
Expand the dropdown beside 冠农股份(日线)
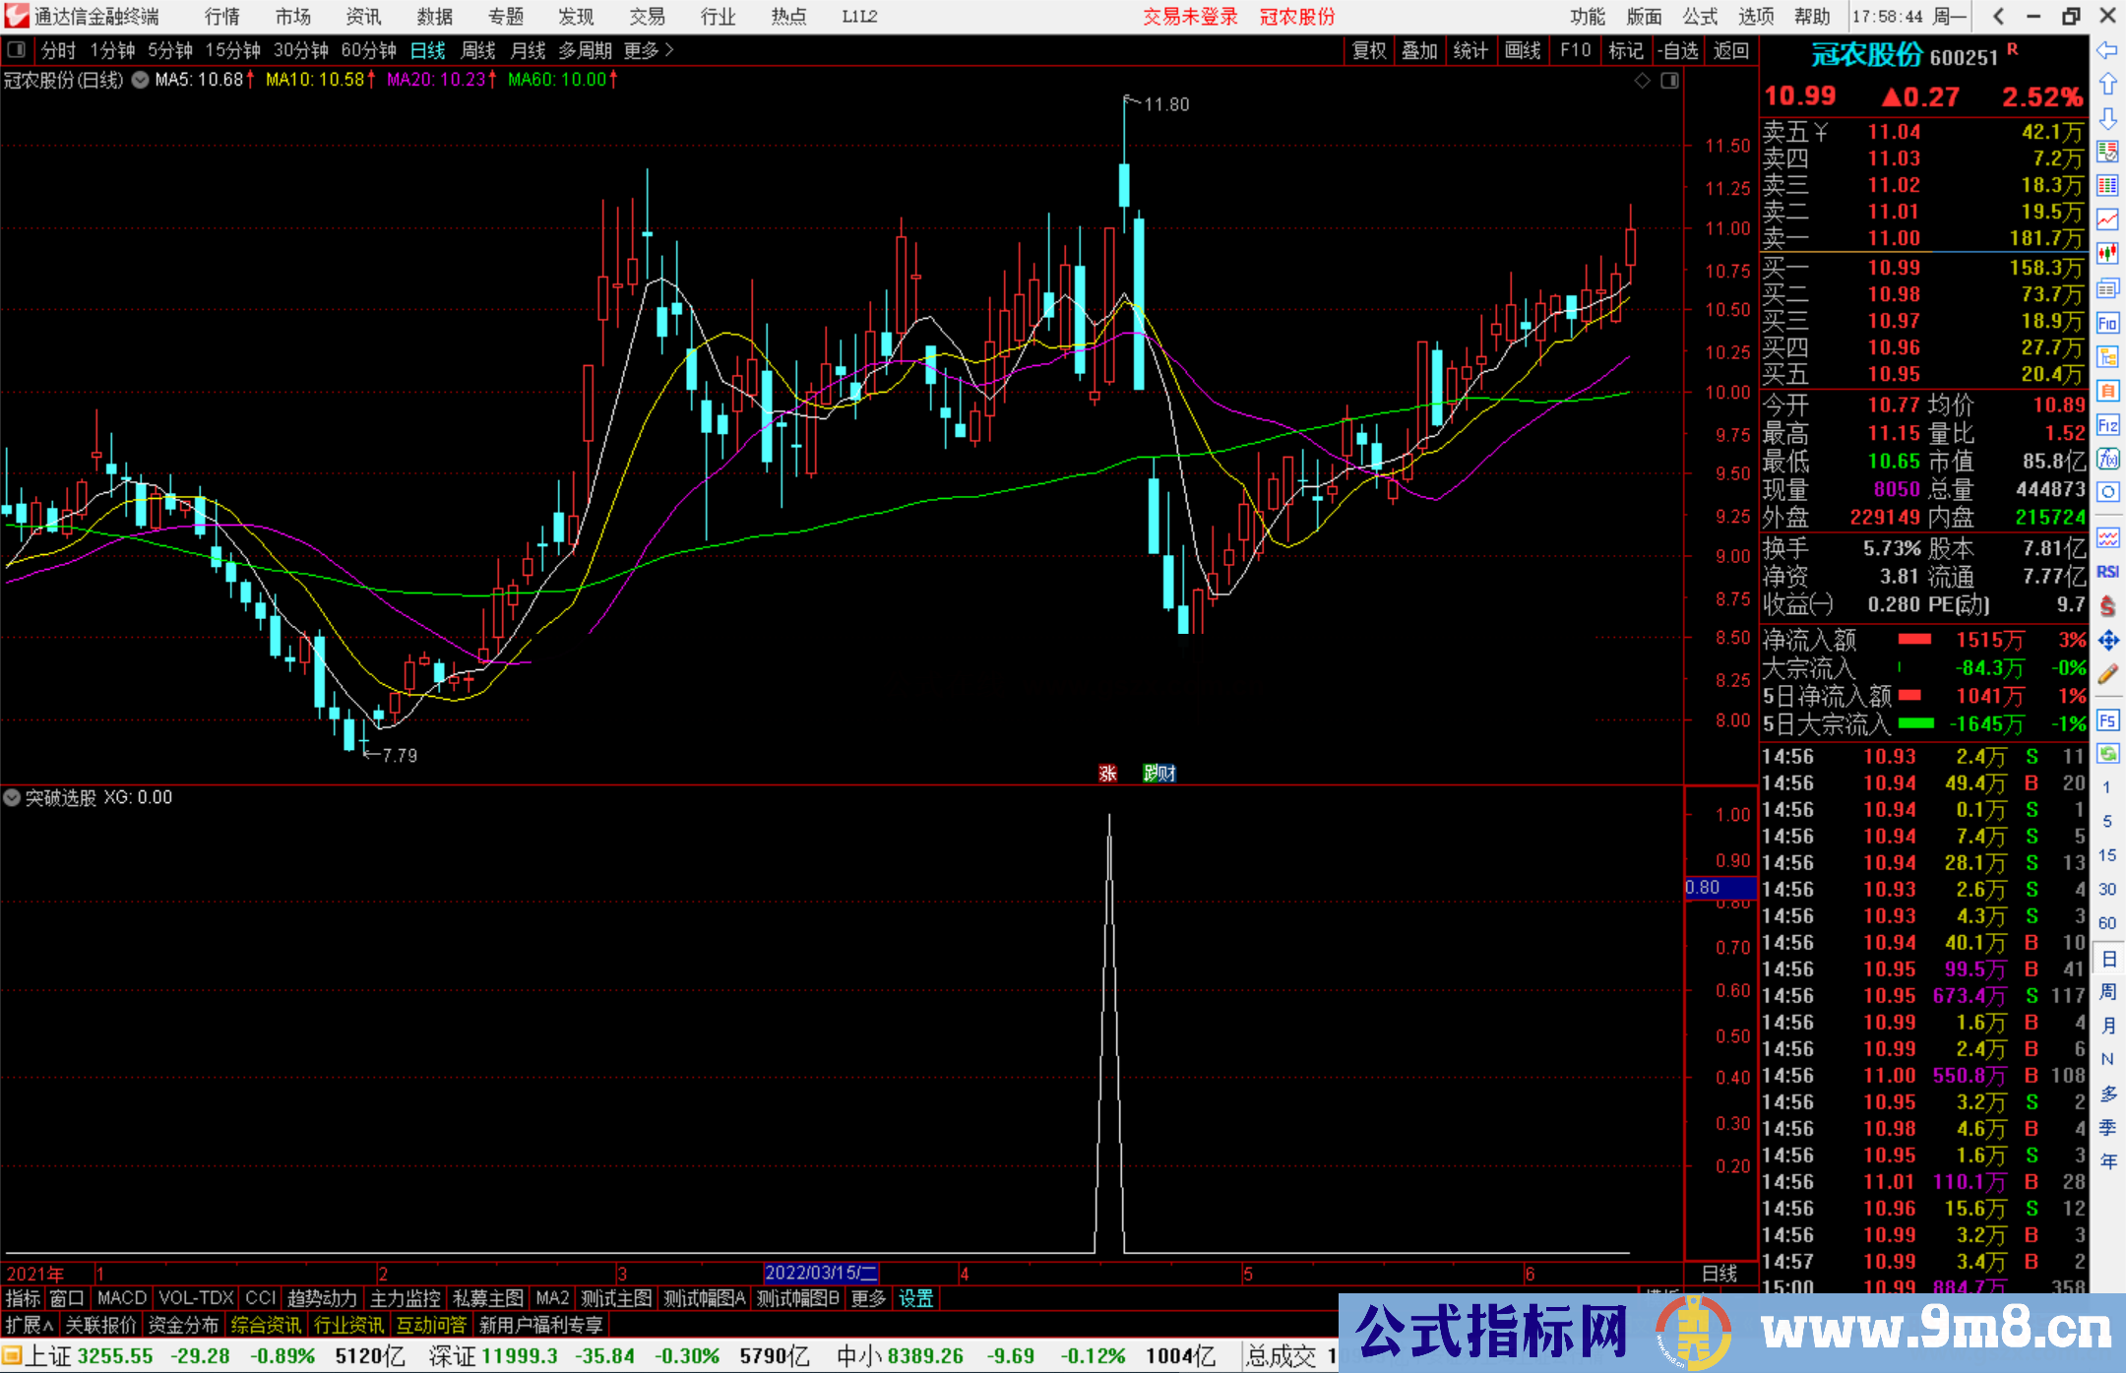pyautogui.click(x=140, y=81)
